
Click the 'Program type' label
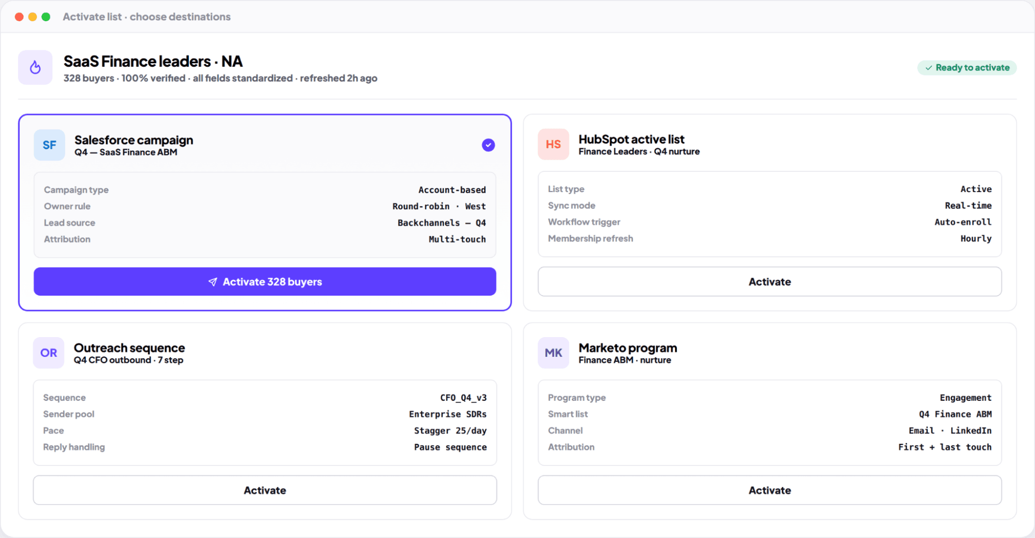pyautogui.click(x=576, y=398)
